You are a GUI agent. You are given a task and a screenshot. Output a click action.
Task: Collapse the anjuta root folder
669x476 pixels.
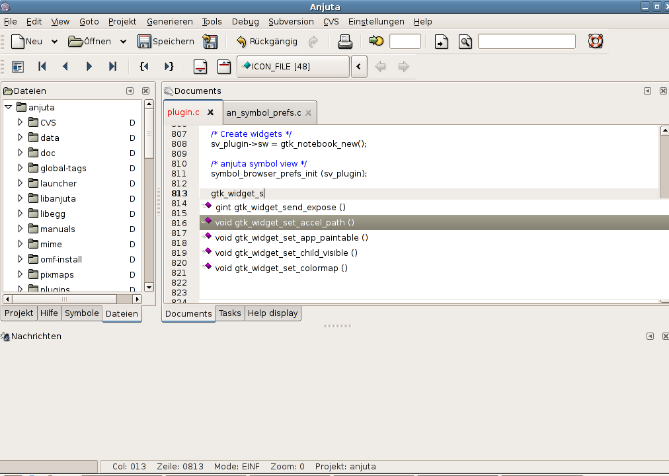coord(8,107)
